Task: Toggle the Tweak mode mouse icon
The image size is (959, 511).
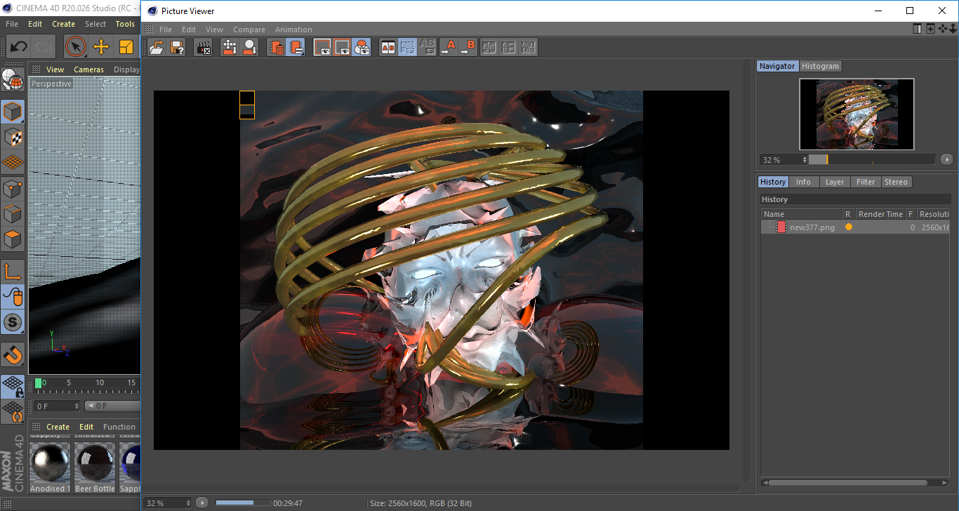Action: (13, 297)
